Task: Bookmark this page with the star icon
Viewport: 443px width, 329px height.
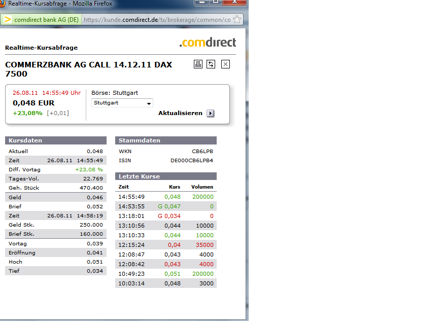Action: coord(237,20)
